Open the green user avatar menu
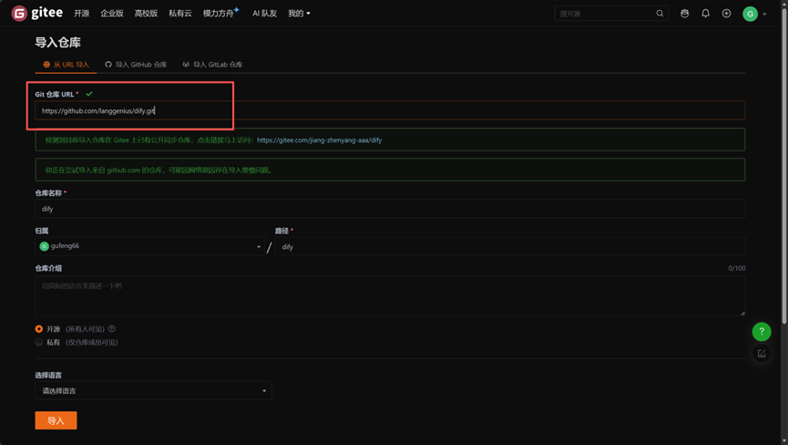This screenshot has height=445, width=788. point(750,14)
